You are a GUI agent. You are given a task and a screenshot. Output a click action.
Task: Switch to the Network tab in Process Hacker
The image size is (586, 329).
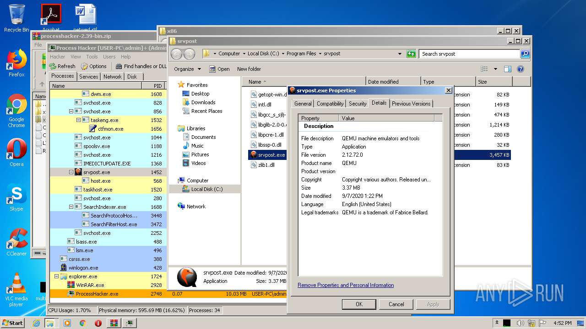[x=113, y=77]
